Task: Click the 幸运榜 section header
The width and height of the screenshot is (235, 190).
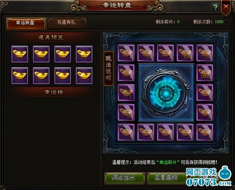Action: pos(54,92)
